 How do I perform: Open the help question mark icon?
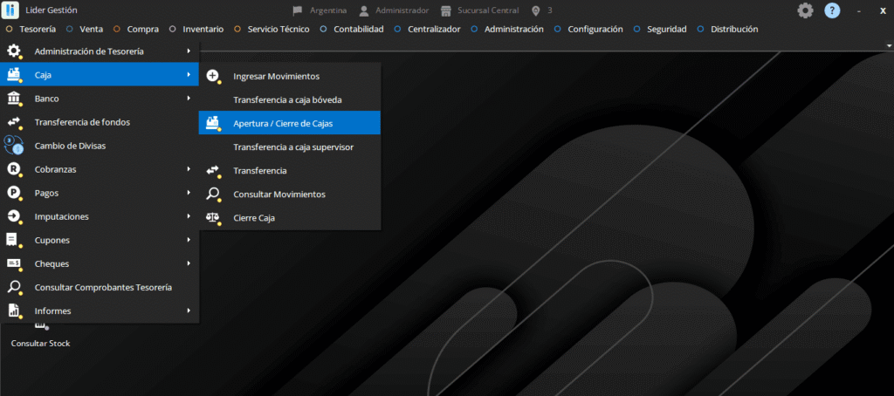(x=832, y=10)
